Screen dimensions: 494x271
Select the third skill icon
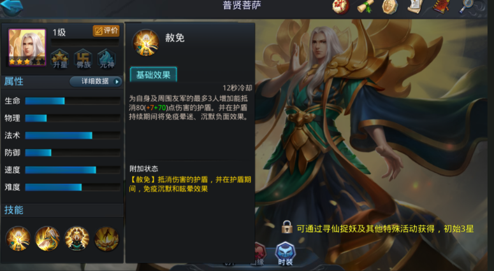pyautogui.click(x=77, y=239)
